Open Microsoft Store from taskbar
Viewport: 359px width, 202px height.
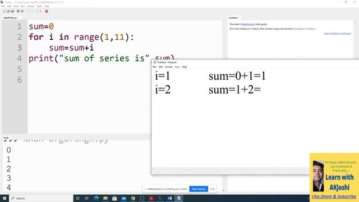114,198
